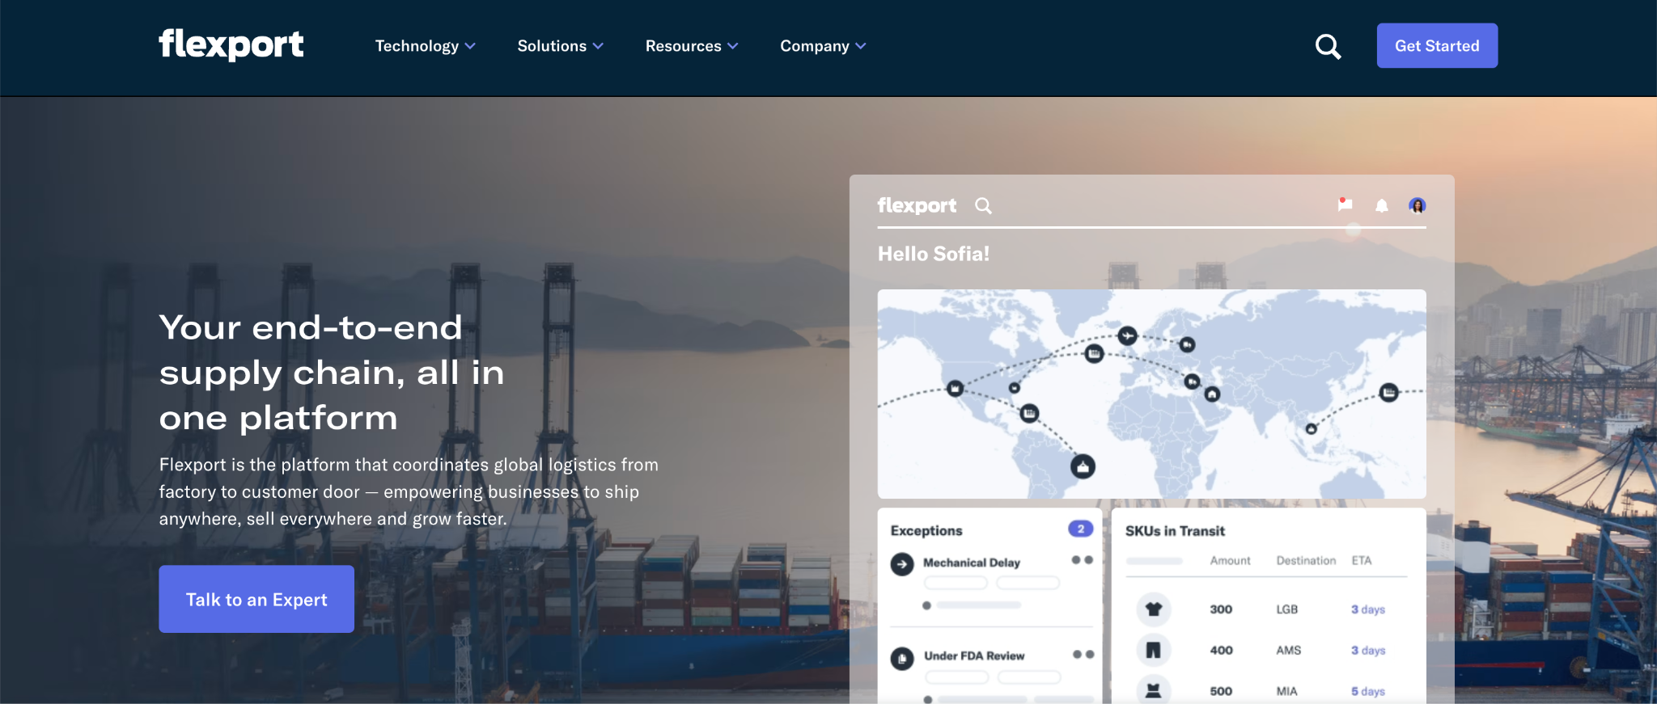Viewport: 1657px width, 704px height.
Task: Click the "ETA" column header
Action: pos(1362,560)
